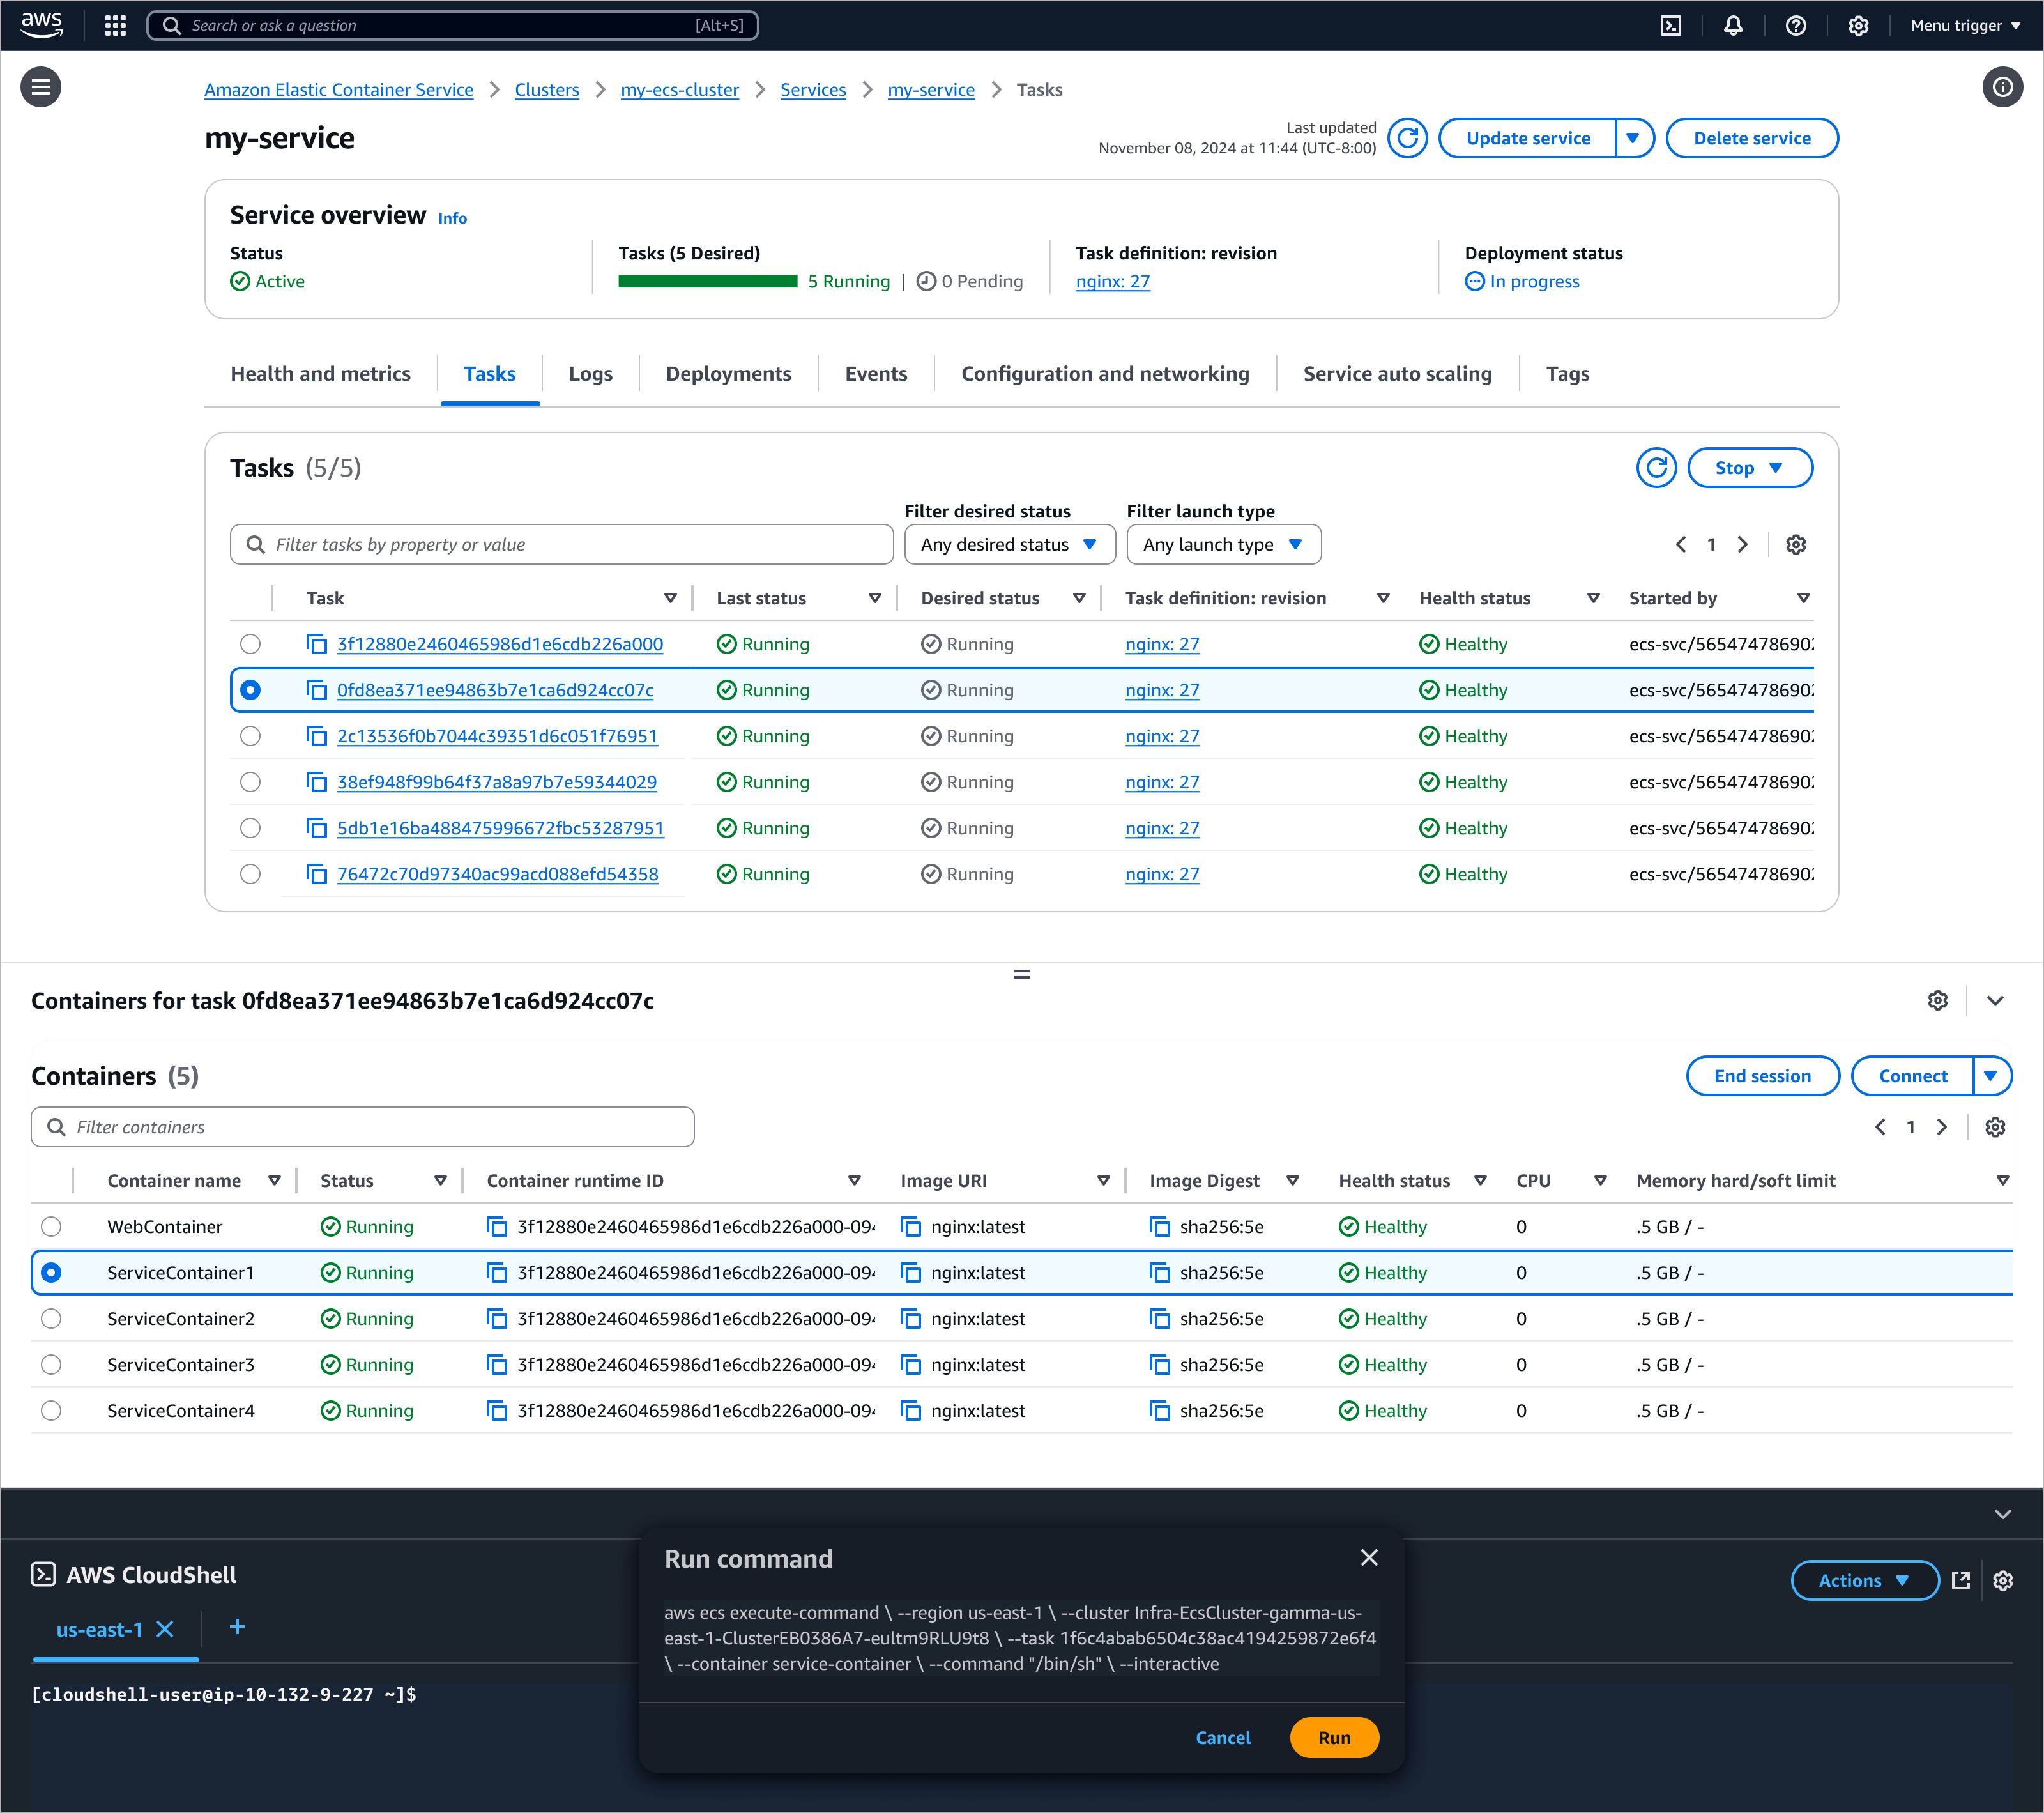Copy ServiceContainer4 image digest

(x=1159, y=1411)
